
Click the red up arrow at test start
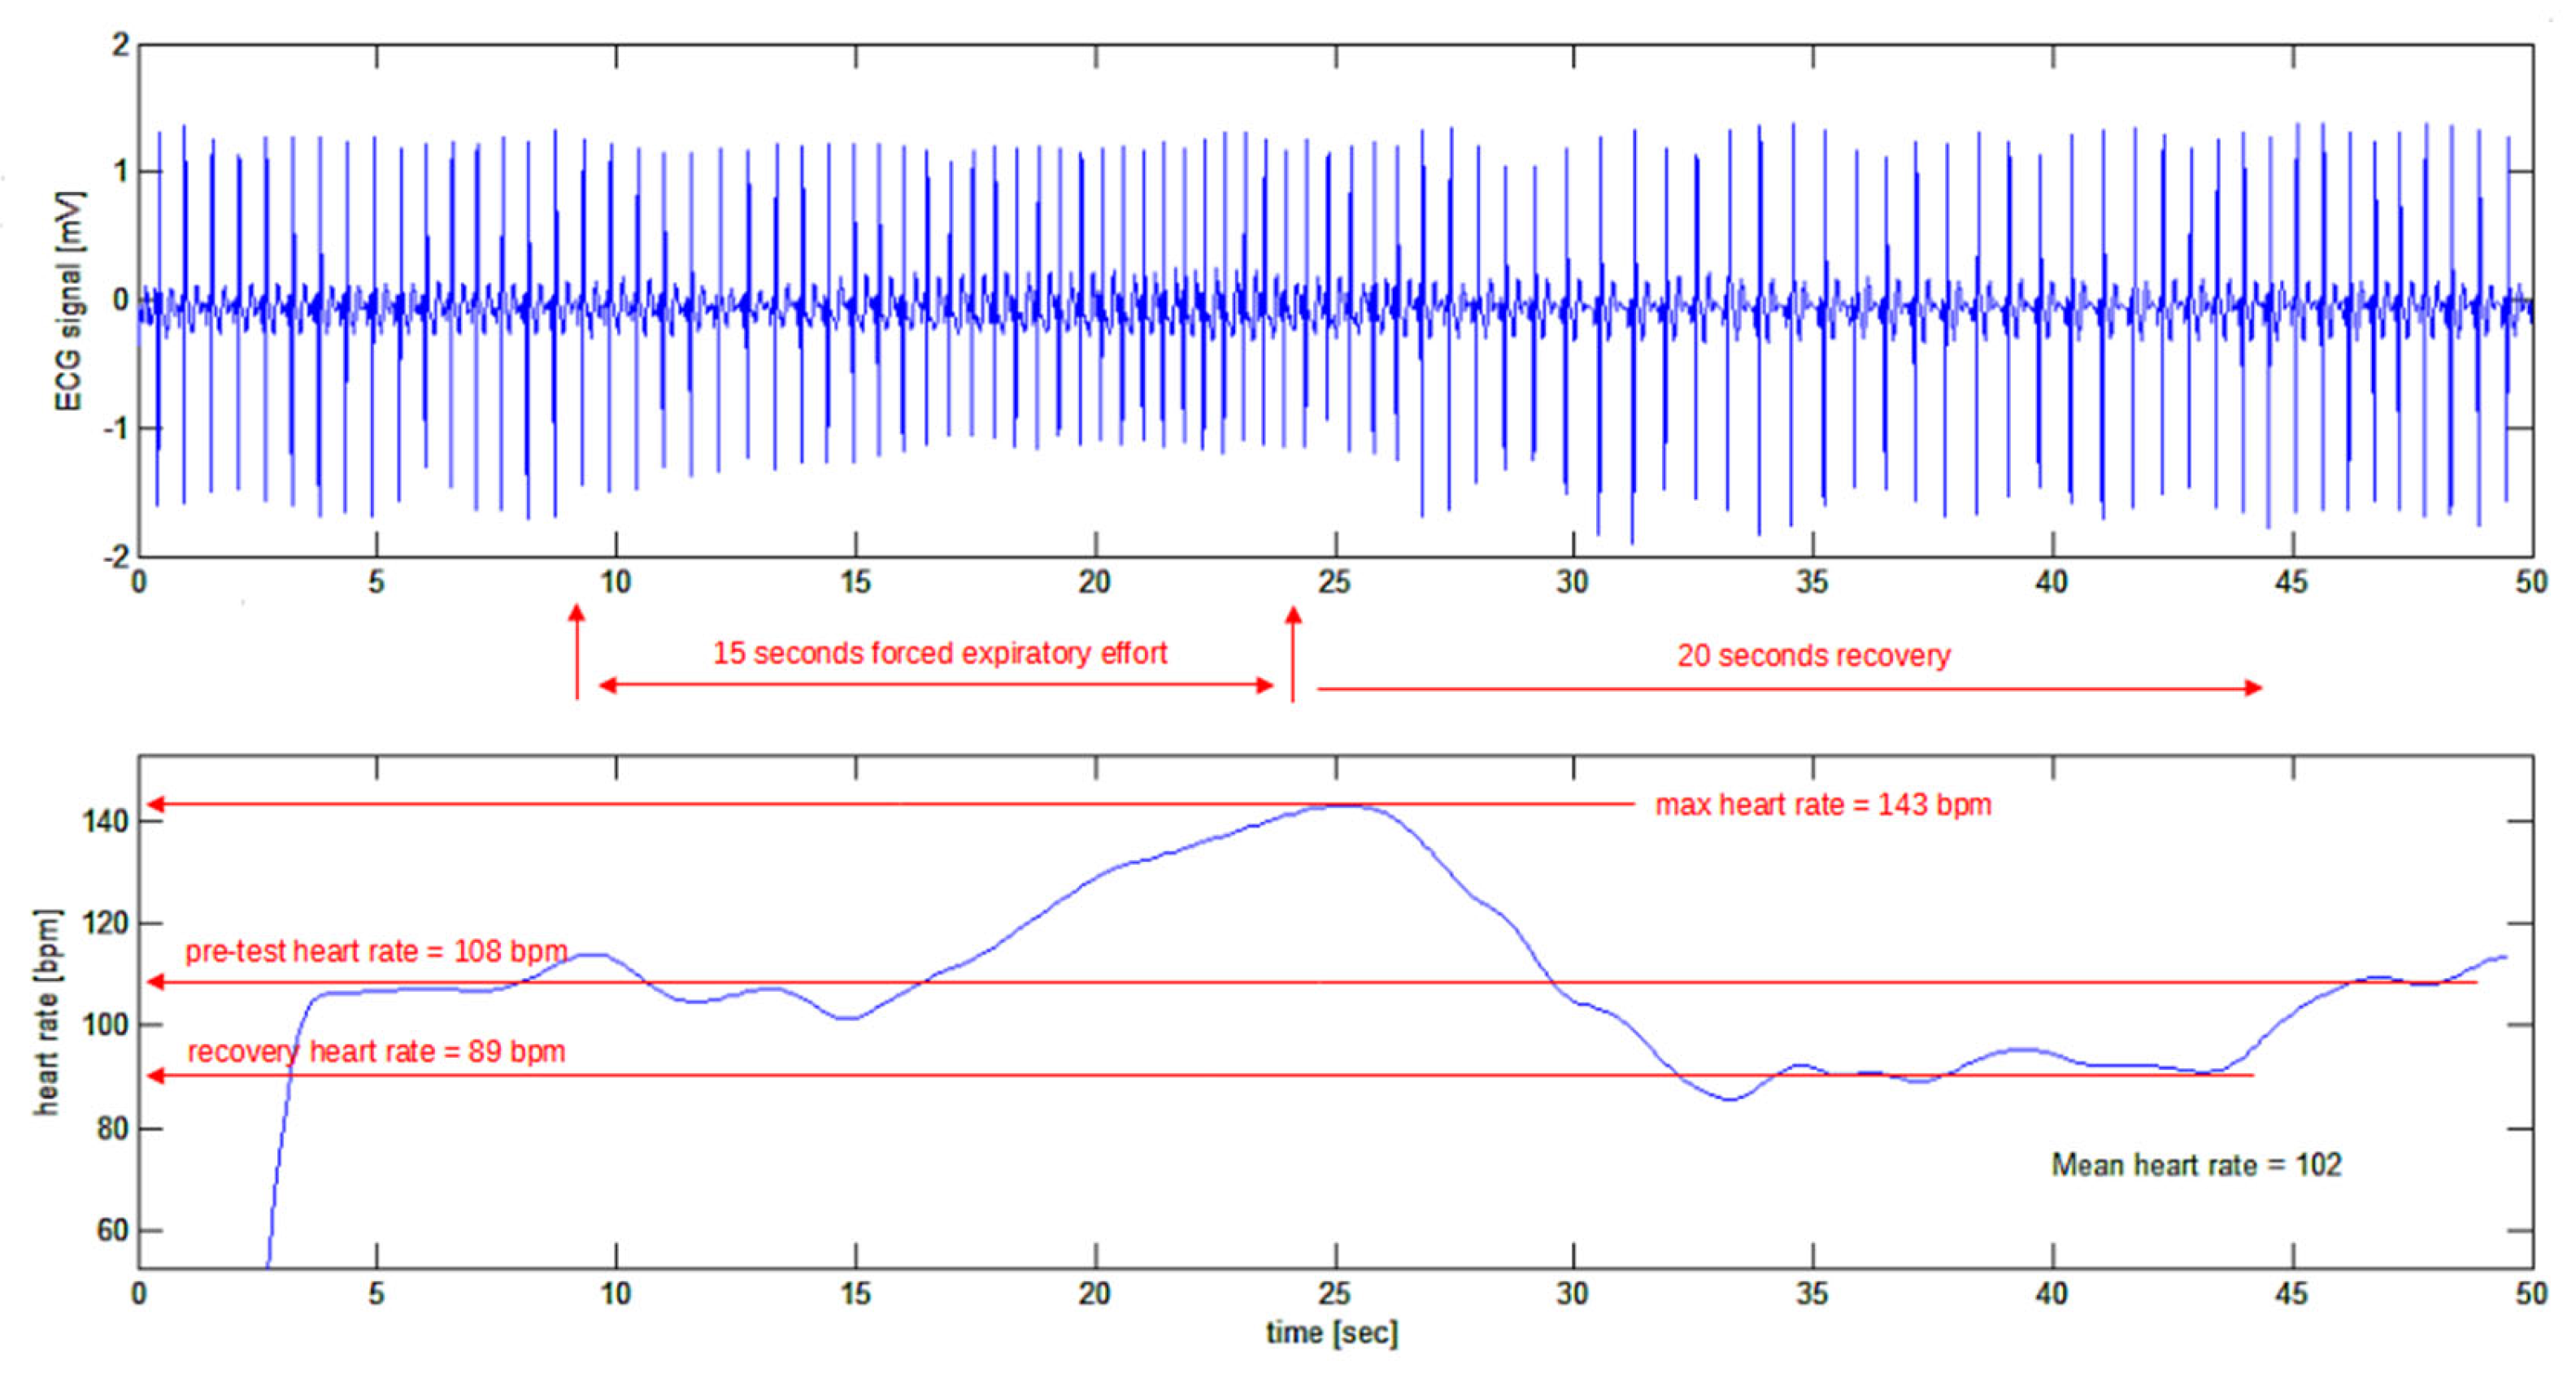coord(577,650)
